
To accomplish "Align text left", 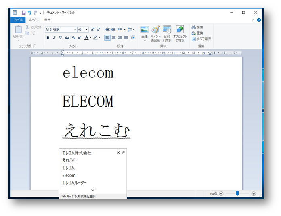I will tap(107, 37).
